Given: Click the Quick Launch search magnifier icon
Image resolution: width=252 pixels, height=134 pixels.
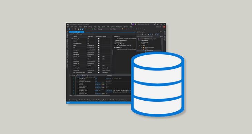Looking at the screenshot, I should 155,24.
